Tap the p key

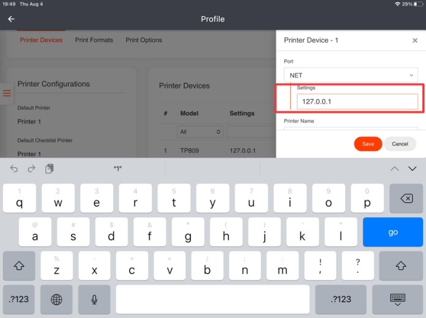367,198
